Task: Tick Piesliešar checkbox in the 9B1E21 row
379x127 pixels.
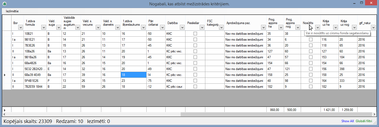Action: point(195,40)
